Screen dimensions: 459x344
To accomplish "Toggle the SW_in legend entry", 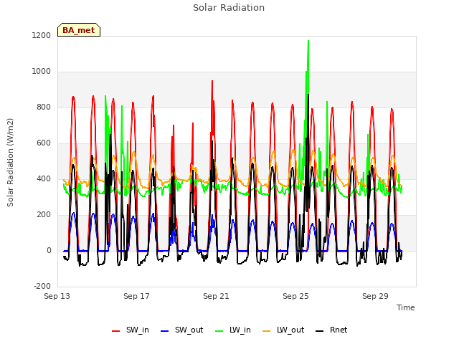I will point(131,330).
